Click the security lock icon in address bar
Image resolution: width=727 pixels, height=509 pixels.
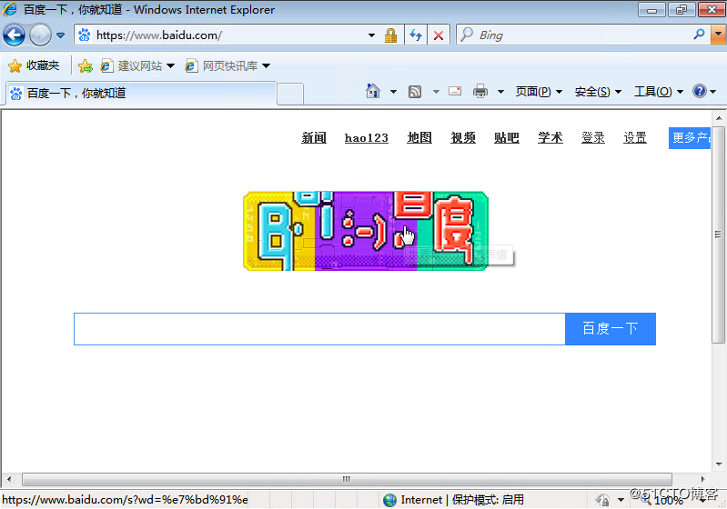(390, 35)
